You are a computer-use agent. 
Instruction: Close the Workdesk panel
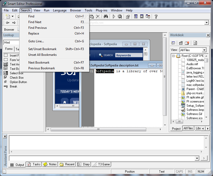[208, 35]
